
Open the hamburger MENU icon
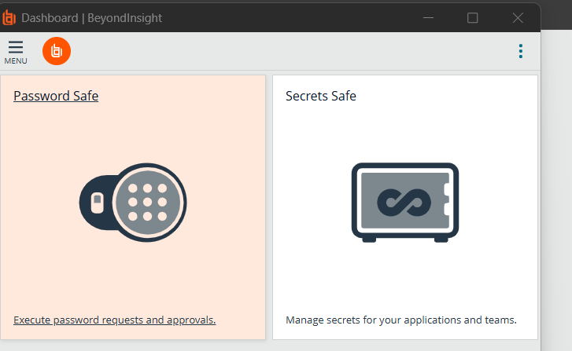point(16,47)
